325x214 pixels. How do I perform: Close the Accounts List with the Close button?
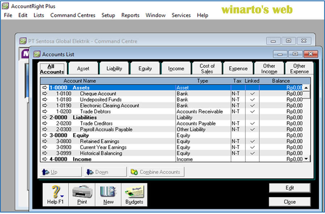coord(290,202)
